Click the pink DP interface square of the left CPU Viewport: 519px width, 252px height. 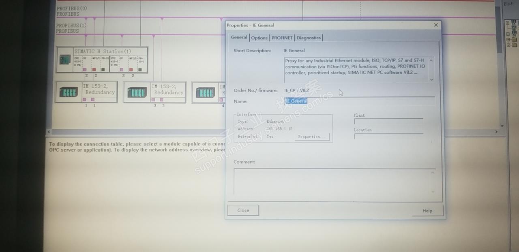pos(85,69)
